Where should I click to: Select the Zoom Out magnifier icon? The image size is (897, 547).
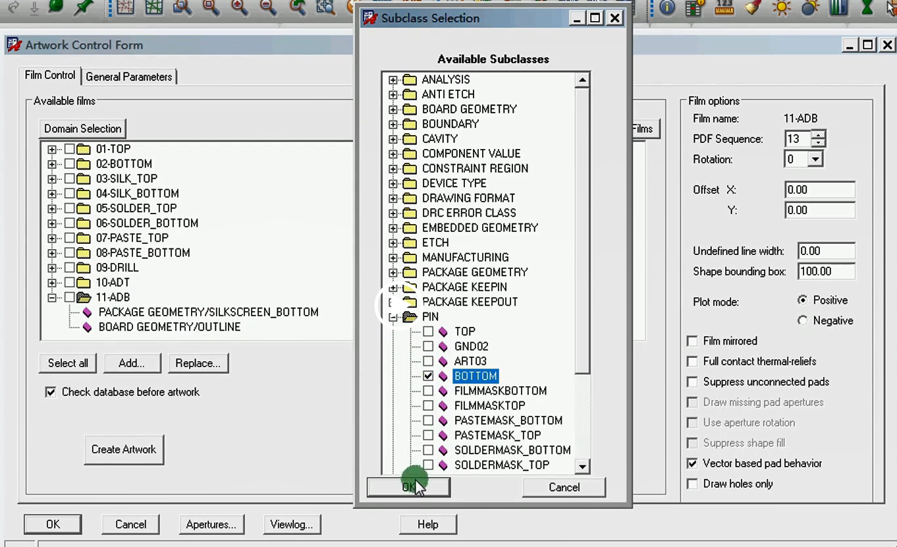pos(268,7)
